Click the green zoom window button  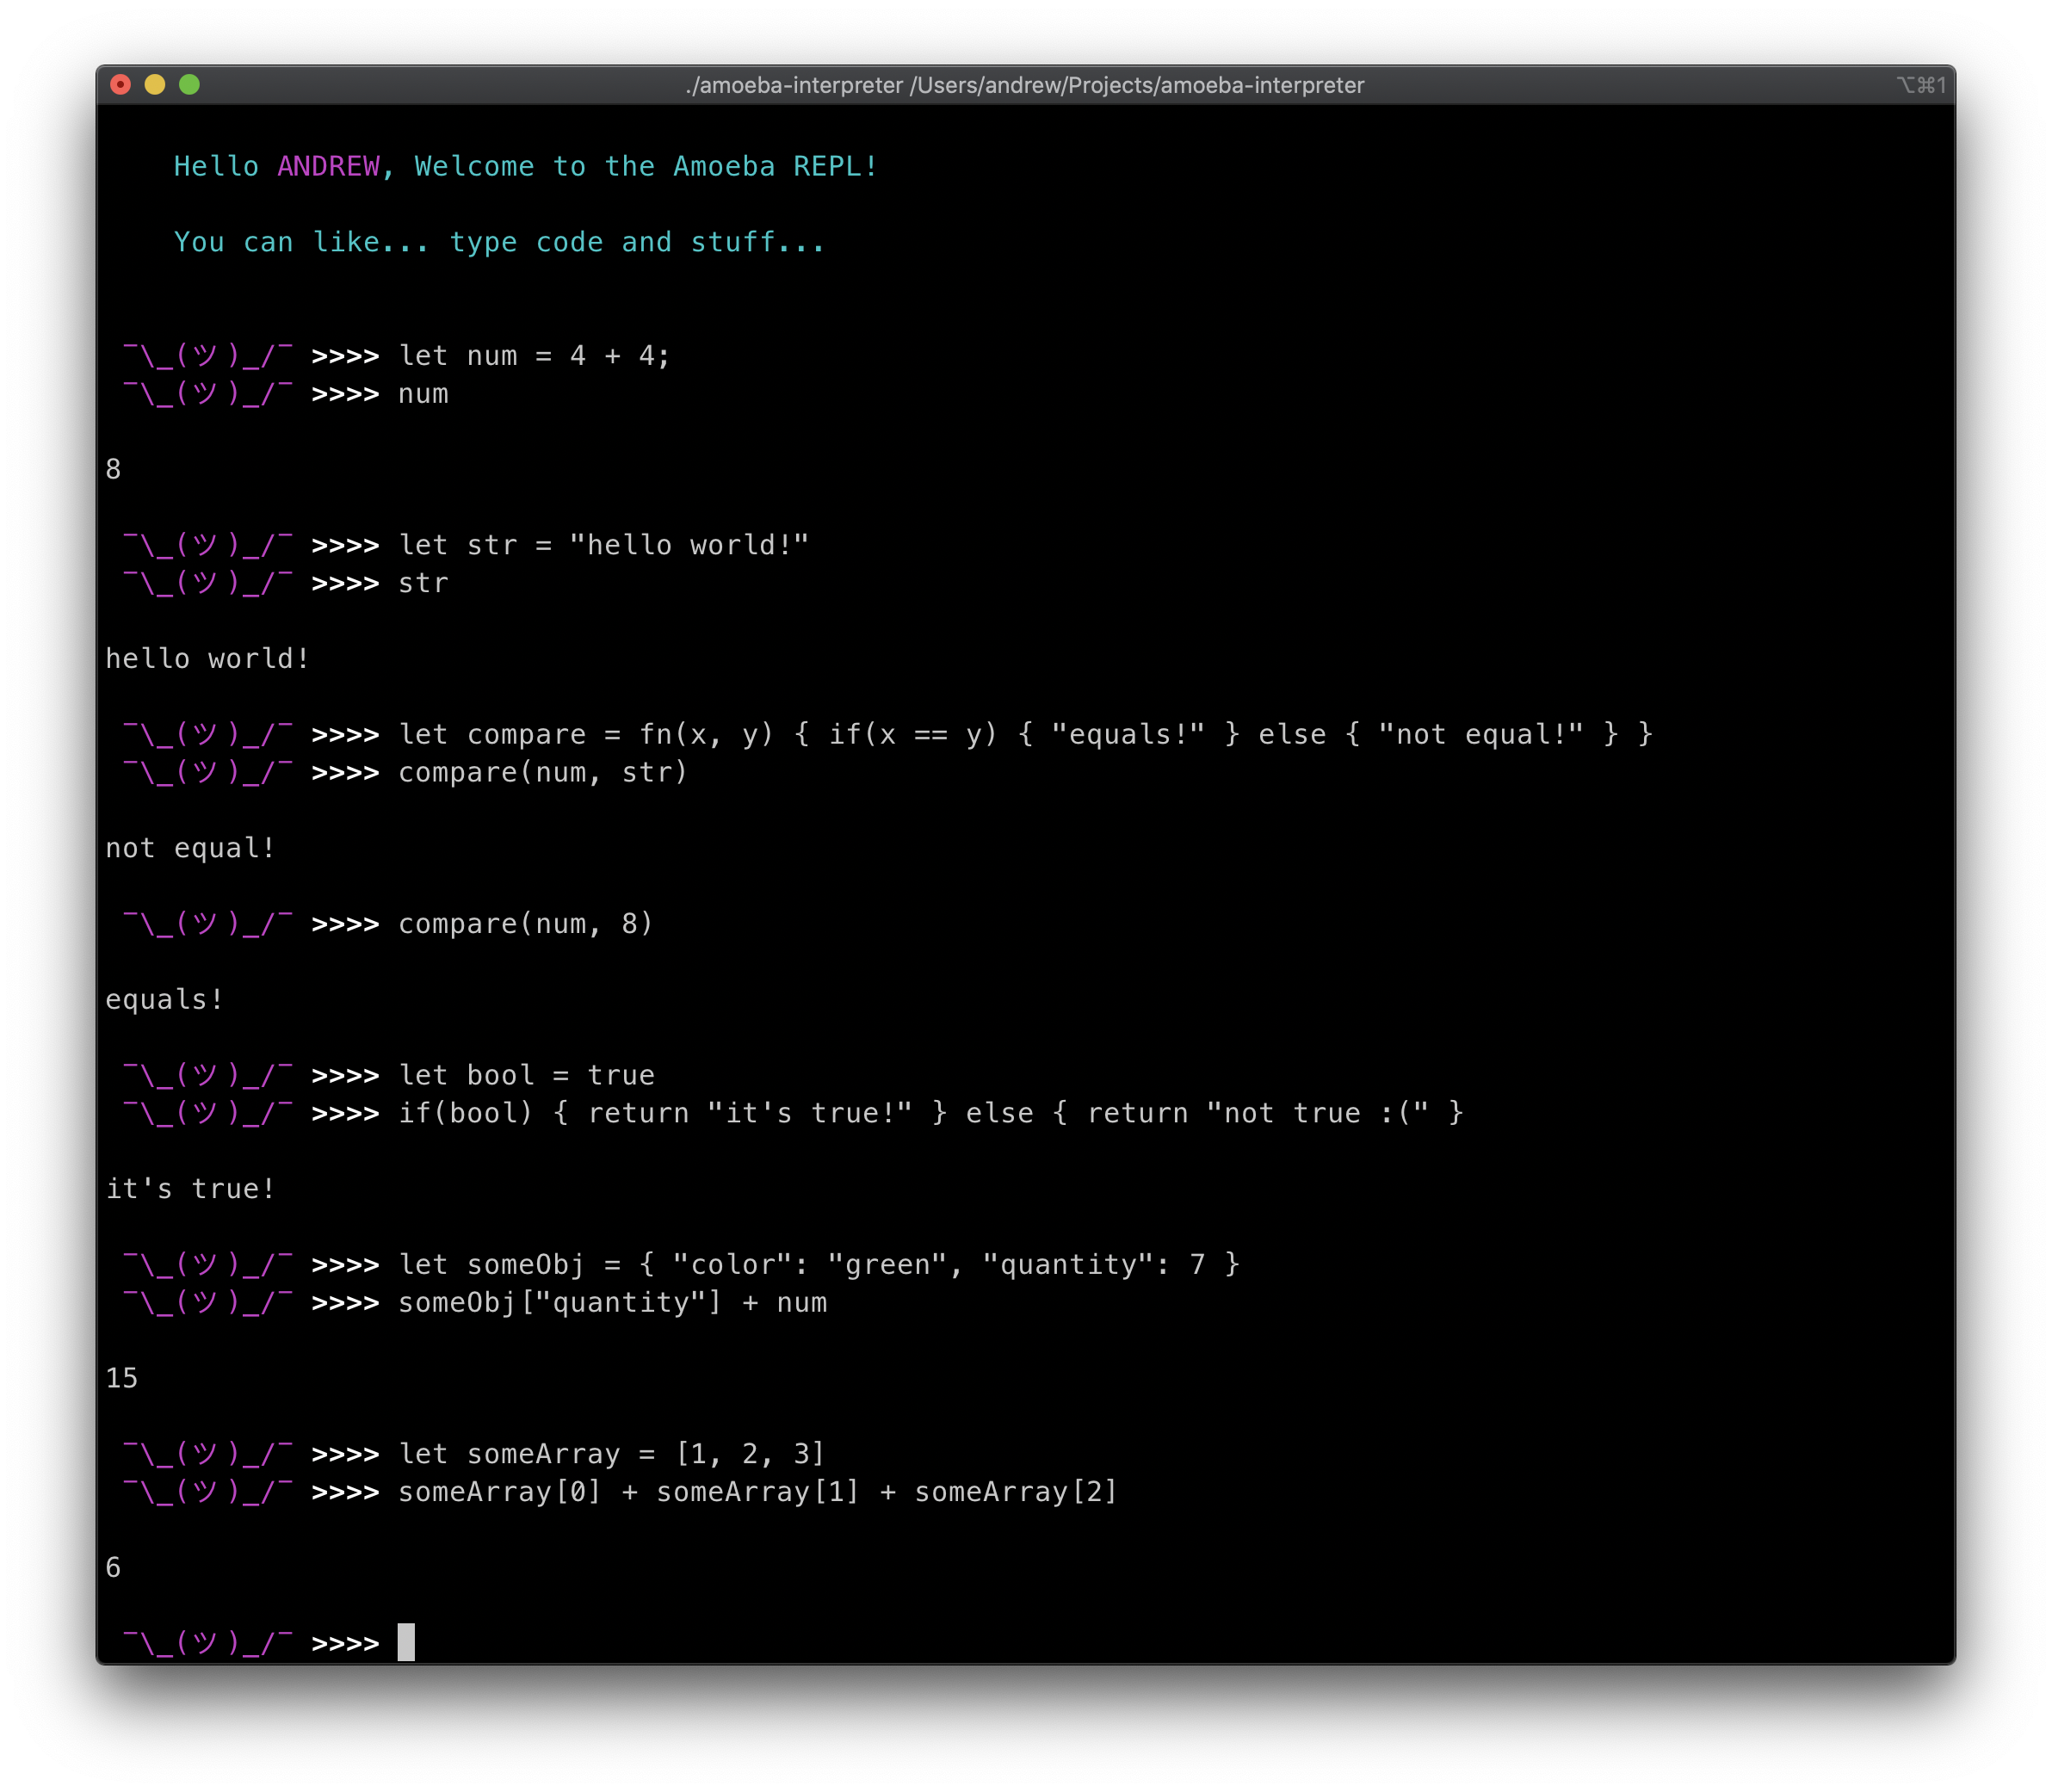[189, 85]
